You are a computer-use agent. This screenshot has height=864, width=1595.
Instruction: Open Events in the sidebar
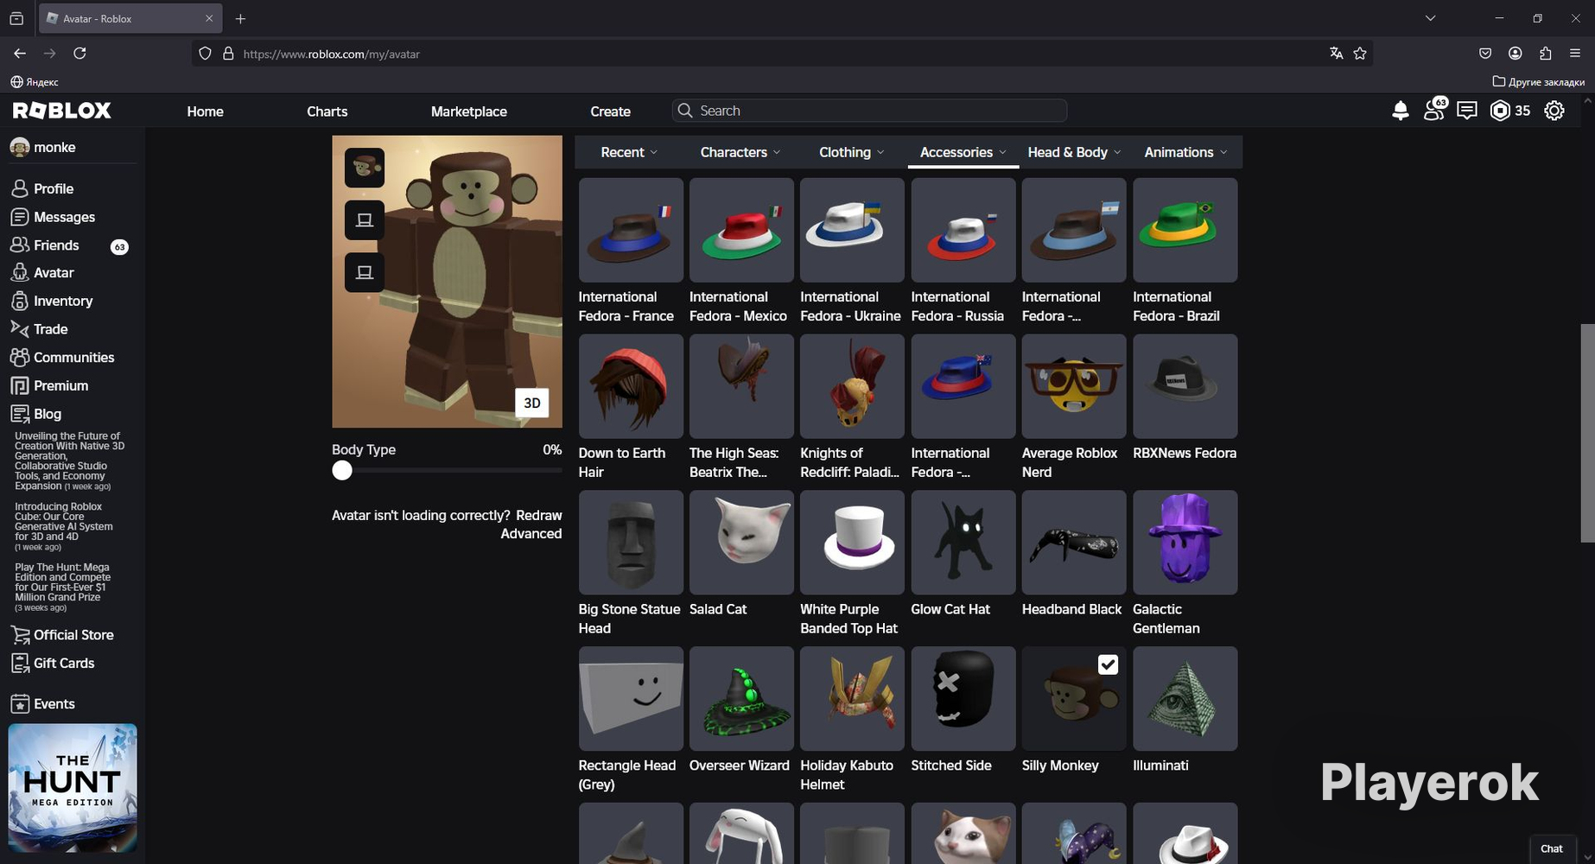42,704
